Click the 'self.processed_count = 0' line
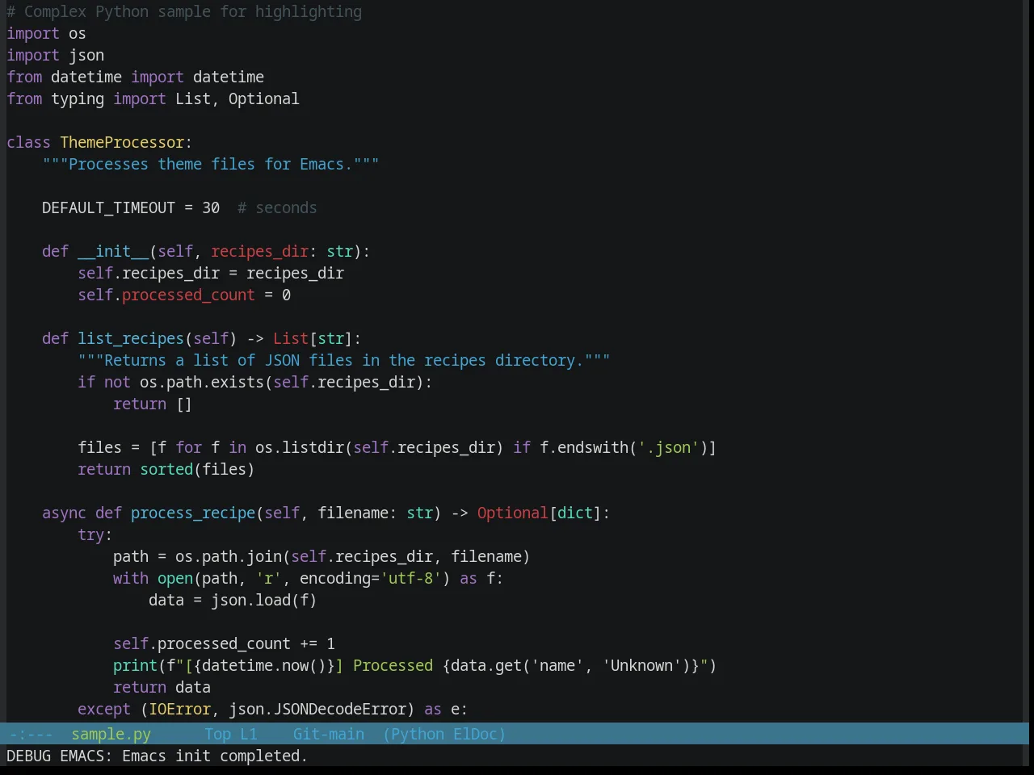 tap(184, 295)
